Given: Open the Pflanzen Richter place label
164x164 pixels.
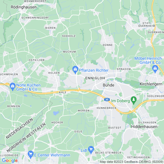Looking at the screenshot, I should point(93,70).
